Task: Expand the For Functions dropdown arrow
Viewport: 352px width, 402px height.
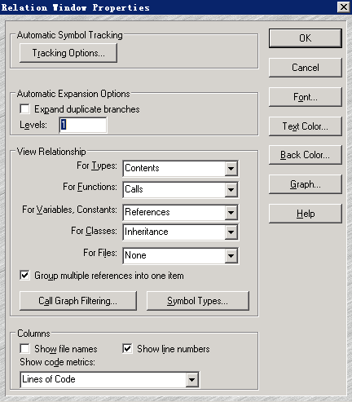Action: point(231,189)
